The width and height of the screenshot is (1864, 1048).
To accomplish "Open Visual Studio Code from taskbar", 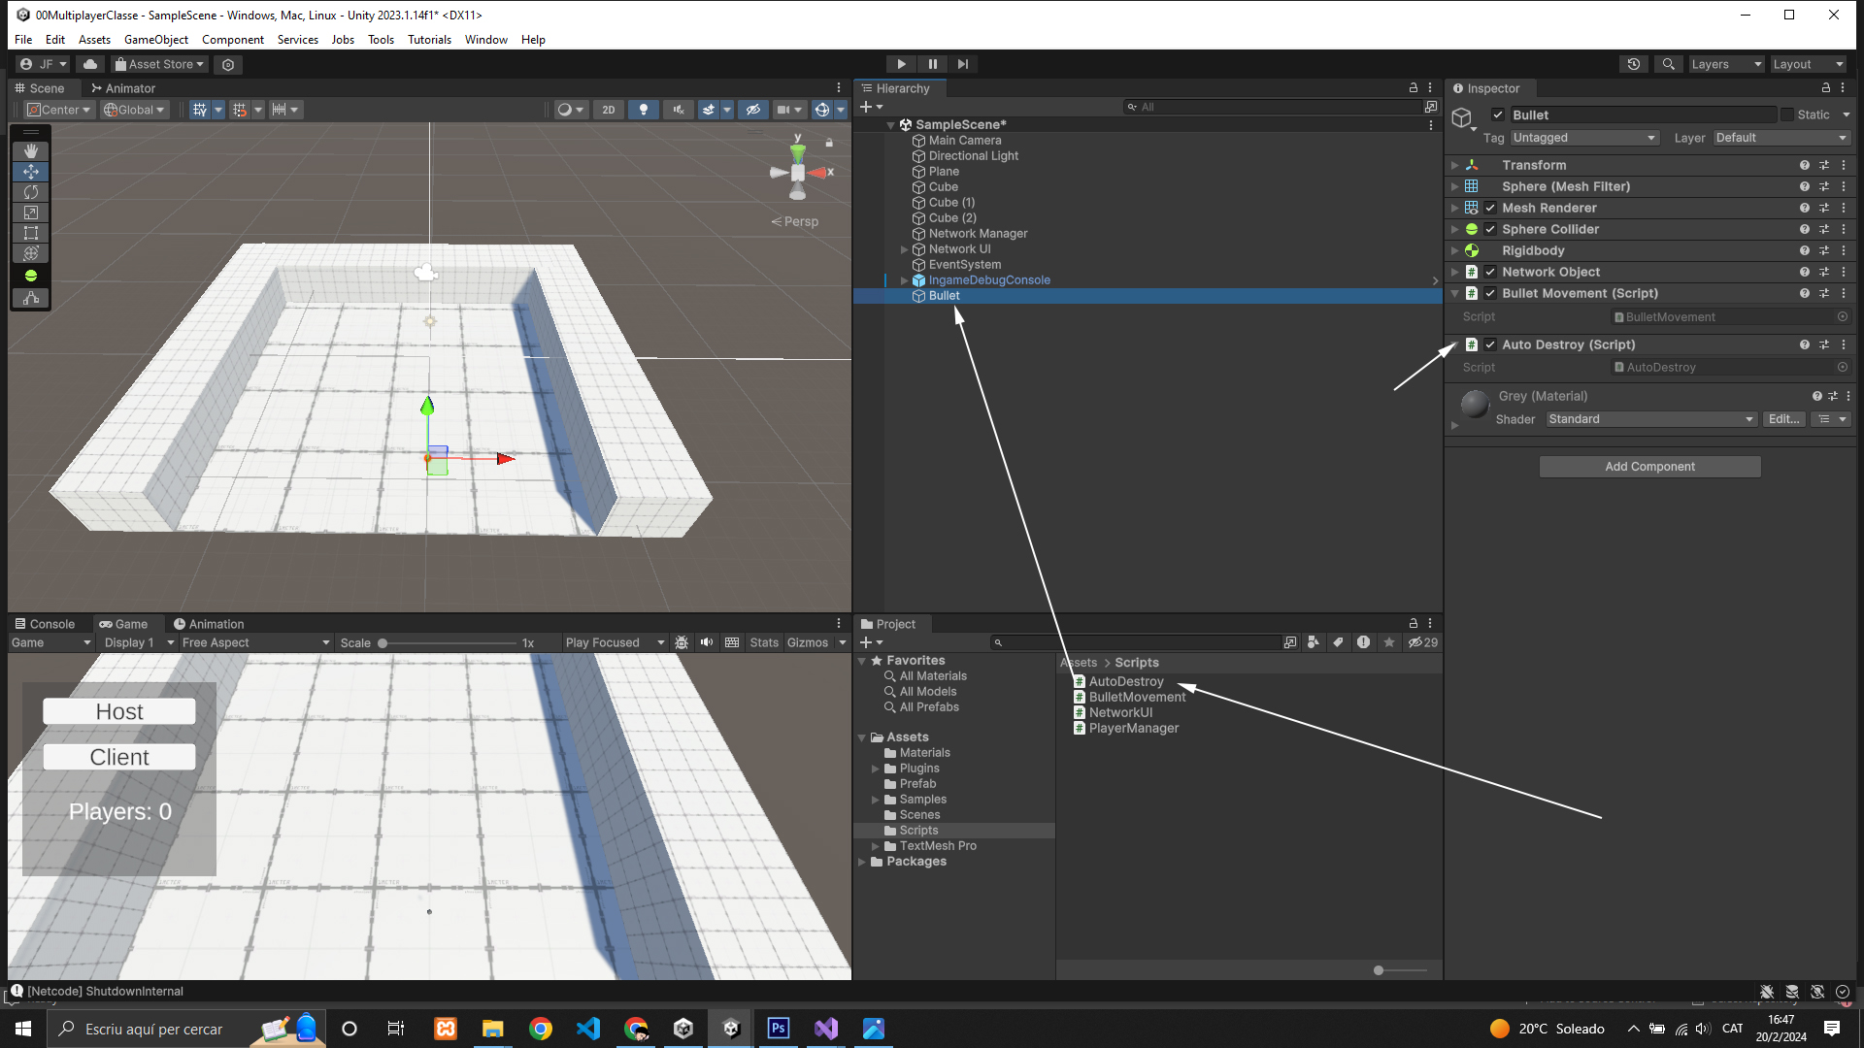I will (588, 1029).
